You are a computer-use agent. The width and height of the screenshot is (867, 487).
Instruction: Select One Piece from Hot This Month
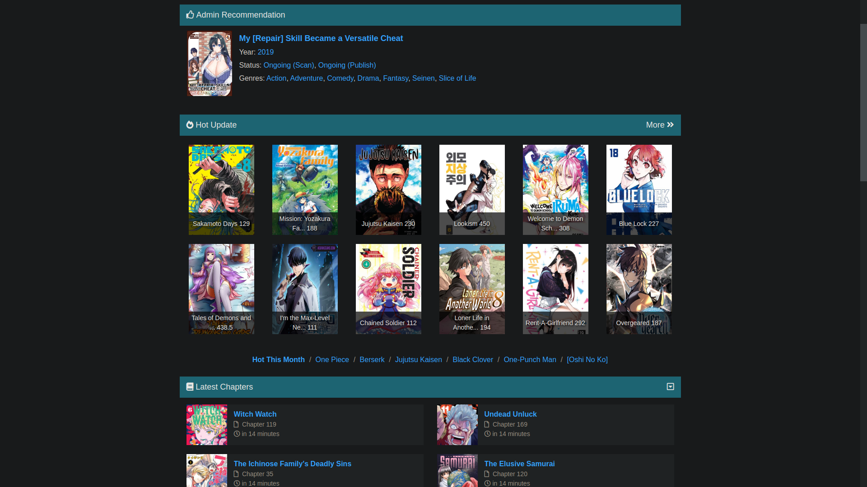tap(332, 359)
